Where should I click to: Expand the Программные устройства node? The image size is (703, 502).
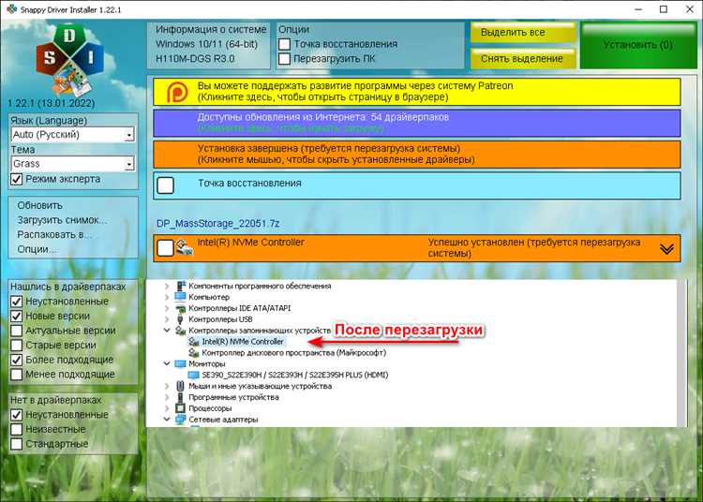(x=167, y=397)
